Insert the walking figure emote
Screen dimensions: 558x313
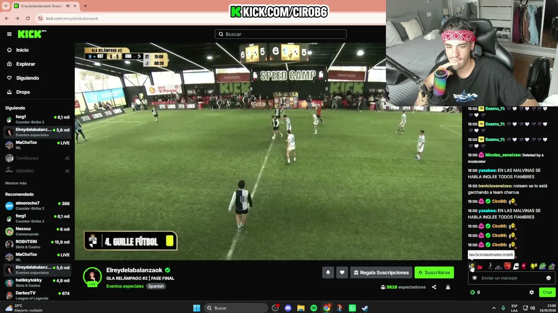(490, 266)
